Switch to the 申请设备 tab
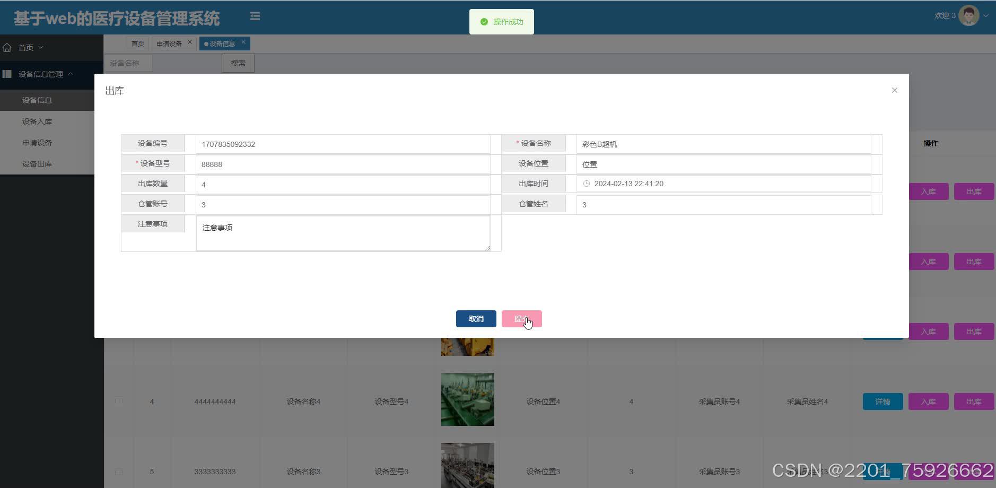Viewport: 996px width, 488px height. click(169, 43)
